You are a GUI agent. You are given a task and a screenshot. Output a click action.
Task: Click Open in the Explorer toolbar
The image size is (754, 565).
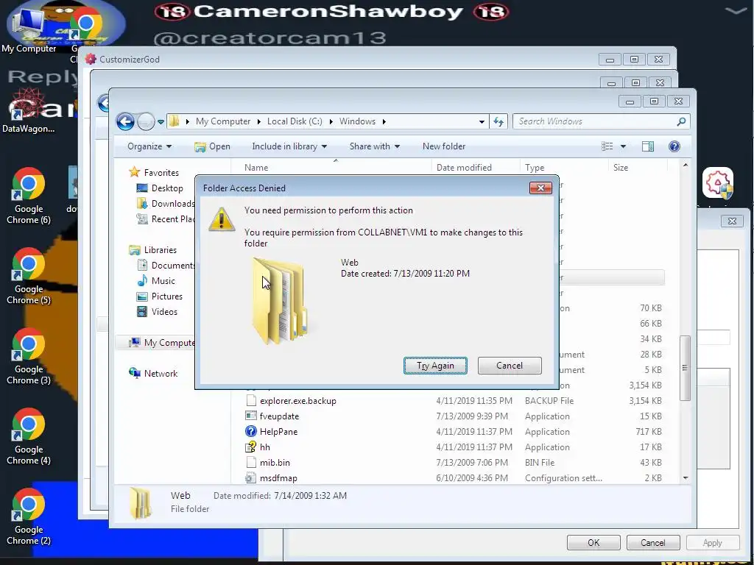[x=213, y=146]
